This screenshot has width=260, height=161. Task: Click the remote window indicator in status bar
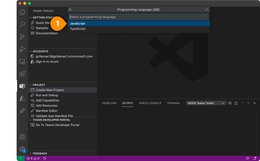21,158
